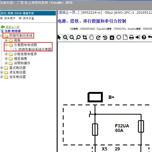Activate the zoom in magnifier tool
Screen dimensions: 152x152
(x=65, y=37)
